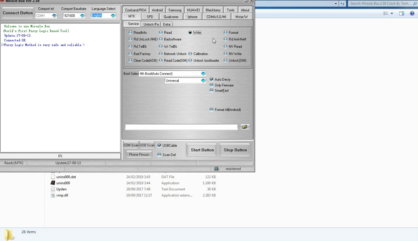Choose the Network Unlock radio option
The height and width of the screenshot is (241, 418).
[x=161, y=54]
